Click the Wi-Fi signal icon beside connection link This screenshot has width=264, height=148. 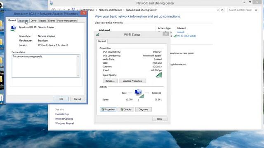(x=175, y=36)
